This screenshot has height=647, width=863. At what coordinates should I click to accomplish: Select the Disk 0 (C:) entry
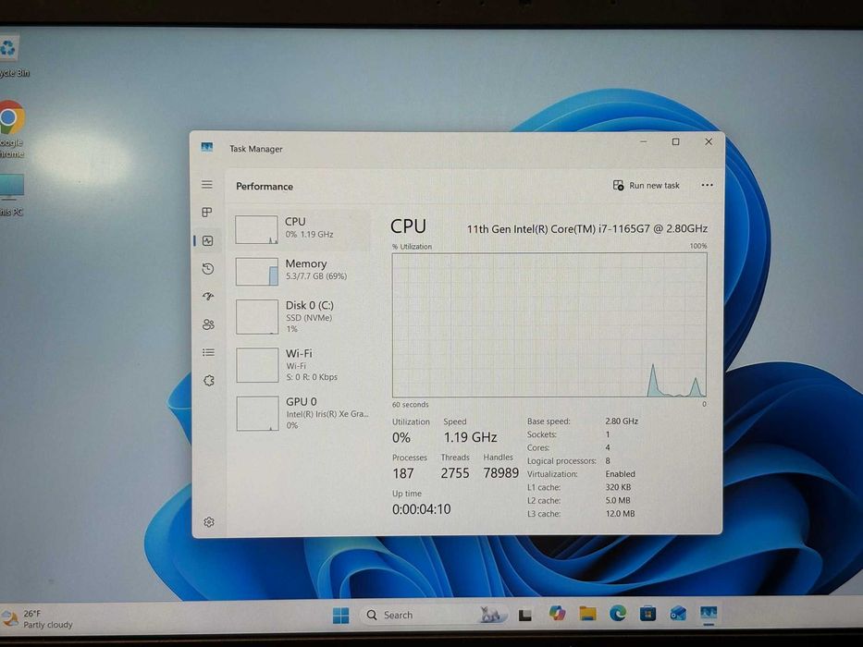tap(302, 316)
